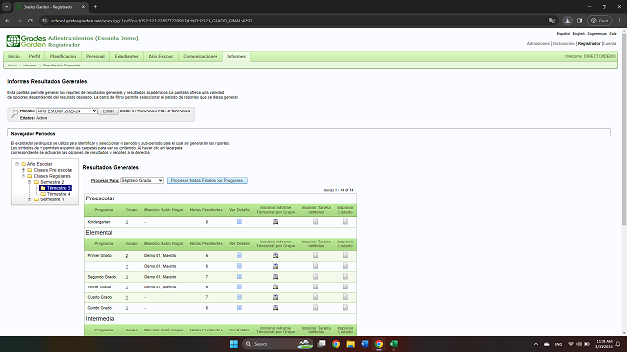Open Chrome downloads icon in toolbar
This screenshot has width=627, height=352.
567,21
